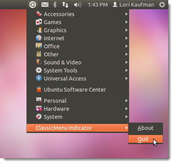Open the Lori Kaufman user menu
Viewport: 174px width, 164px height.
[x=133, y=5]
